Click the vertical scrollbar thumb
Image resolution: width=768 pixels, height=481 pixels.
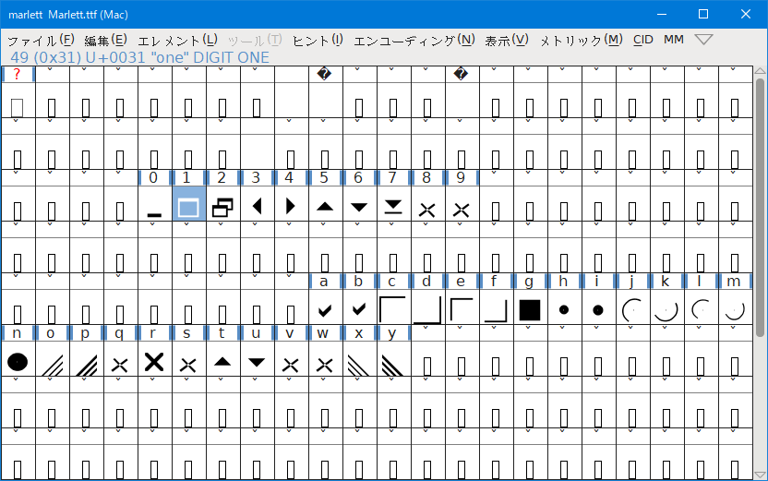[x=761, y=207]
